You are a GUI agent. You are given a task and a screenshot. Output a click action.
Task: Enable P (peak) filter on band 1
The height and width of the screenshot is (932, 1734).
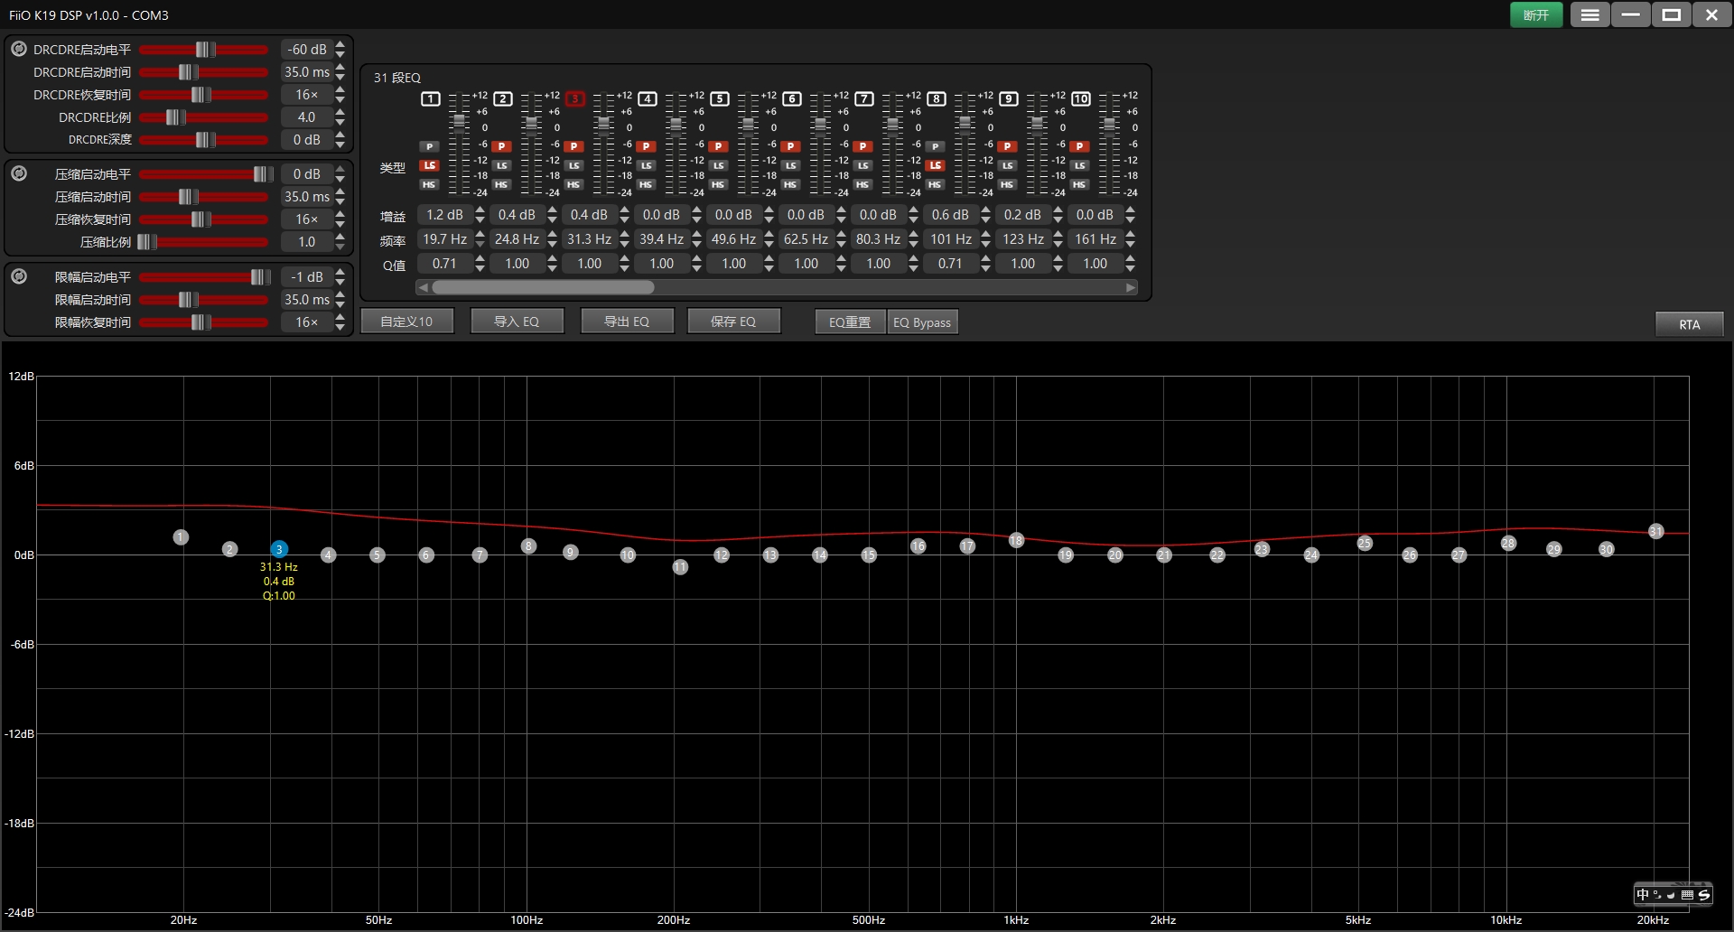pos(430,146)
